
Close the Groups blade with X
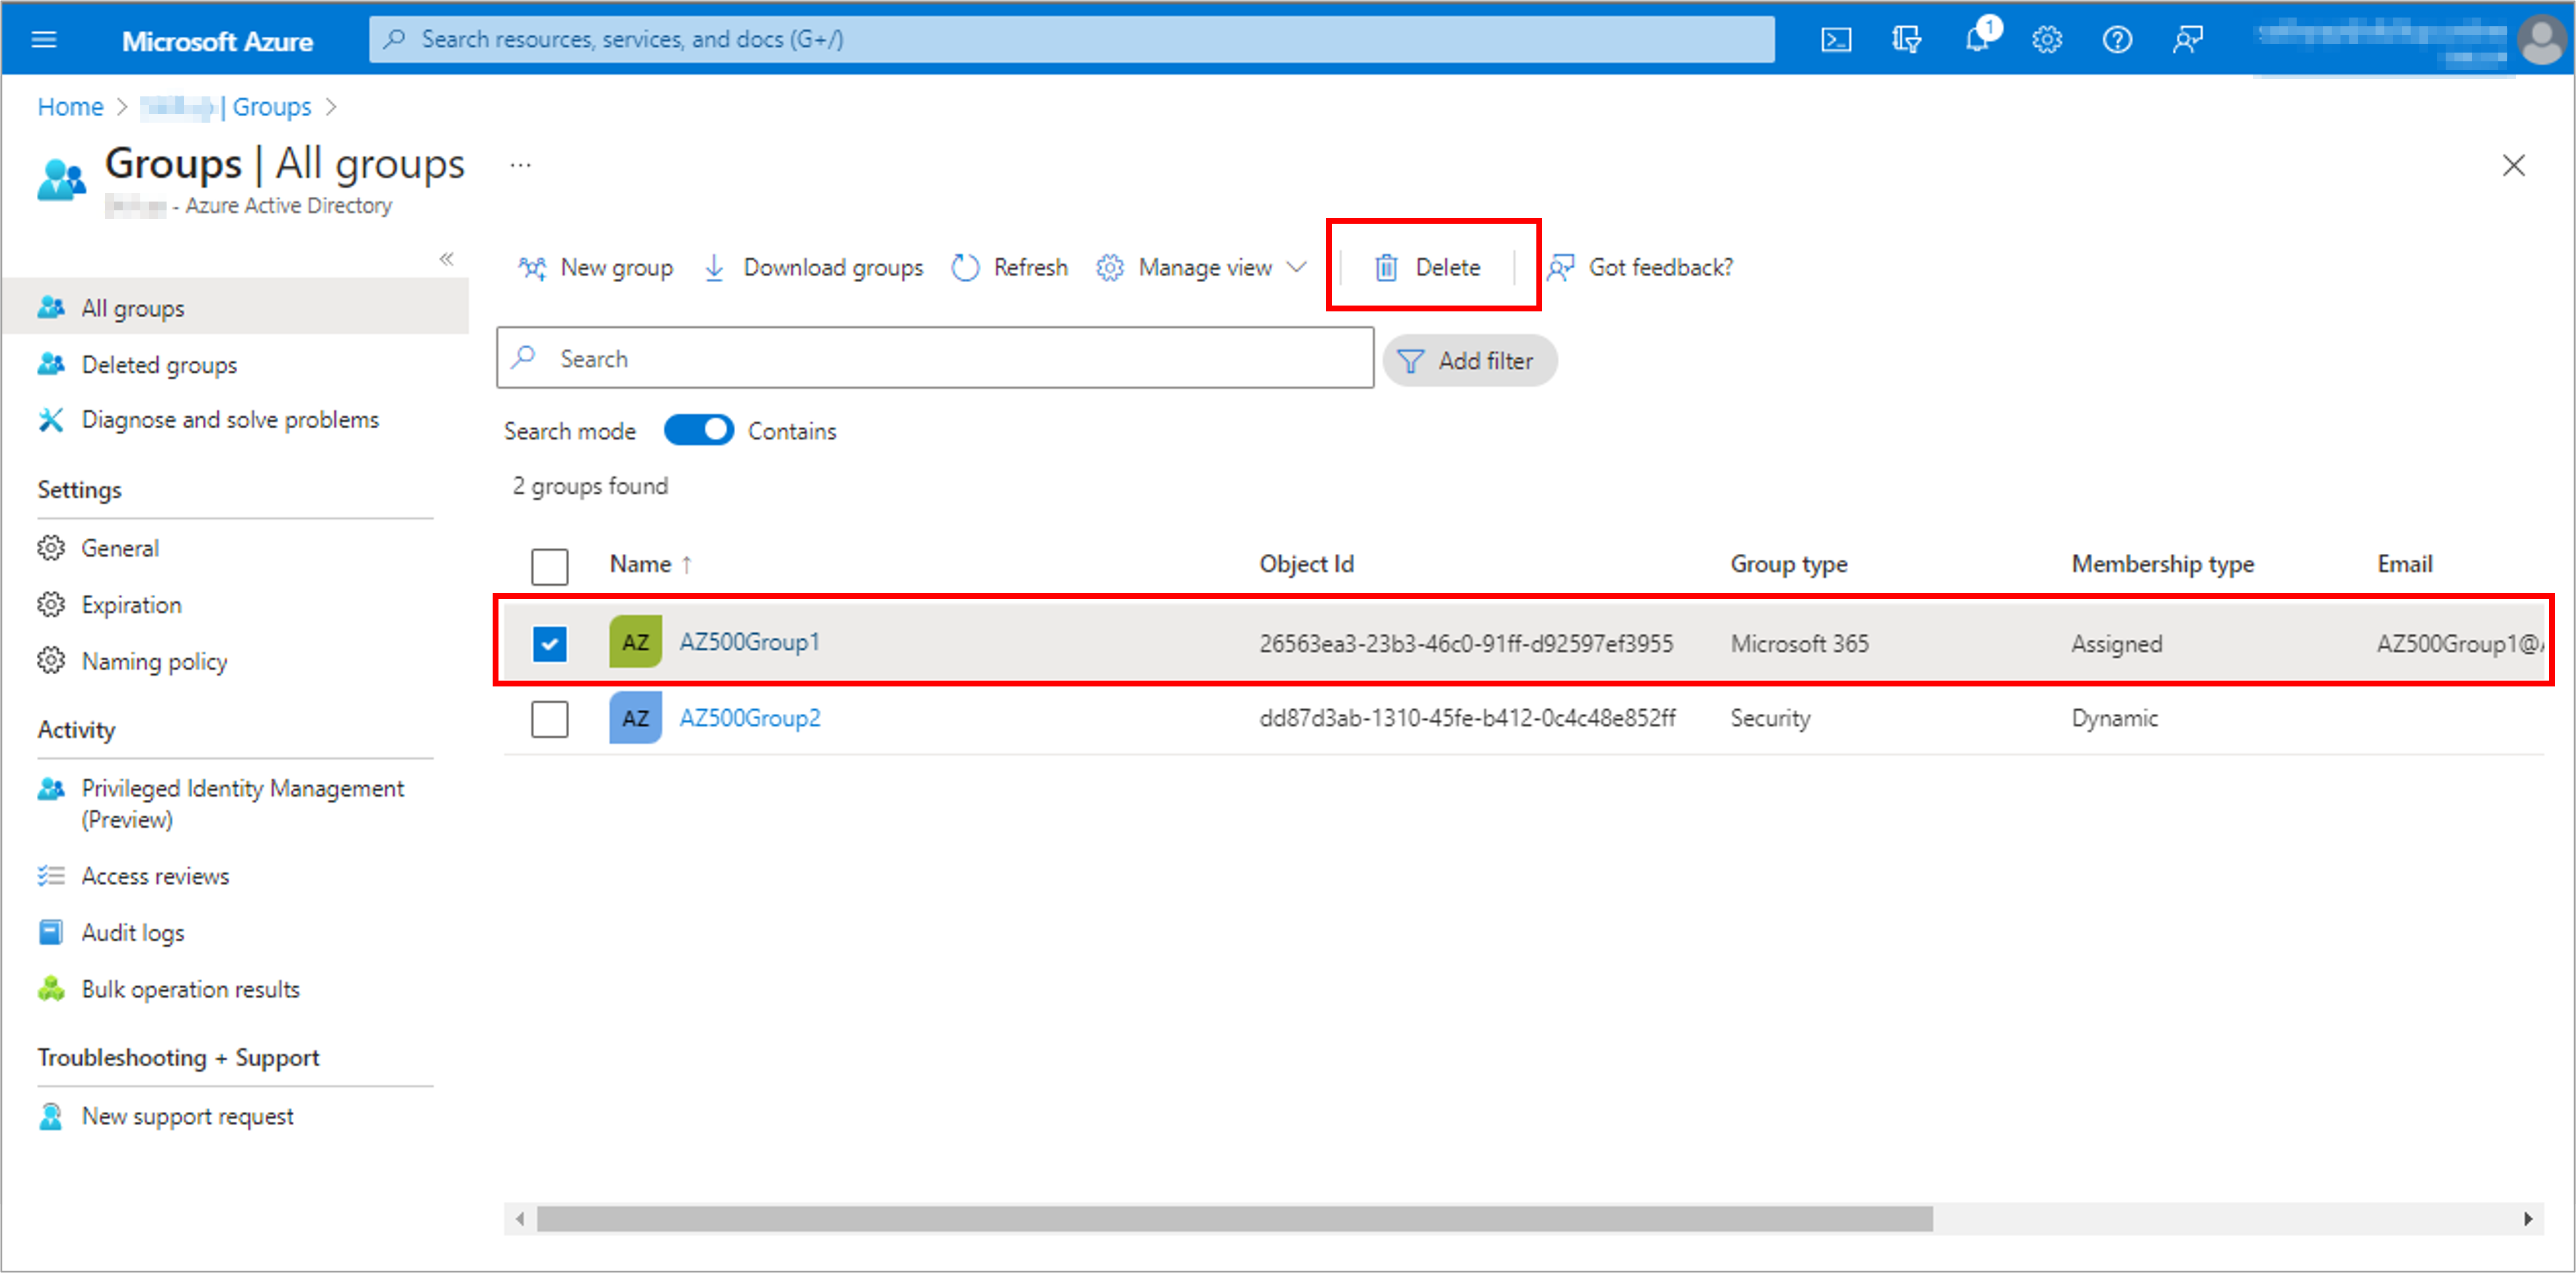(2513, 165)
